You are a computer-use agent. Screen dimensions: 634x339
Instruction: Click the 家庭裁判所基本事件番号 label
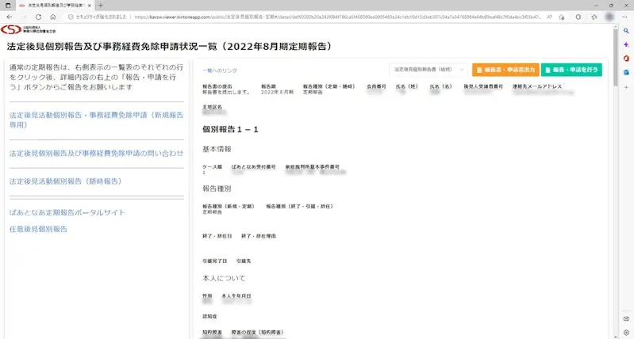coord(312,166)
